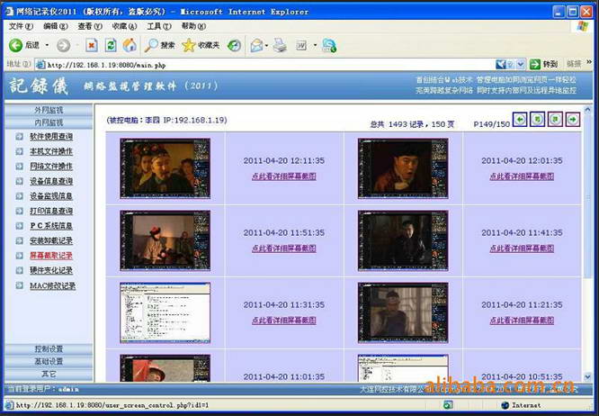
Task: Go to last page of records arrow
Action: coord(572,120)
